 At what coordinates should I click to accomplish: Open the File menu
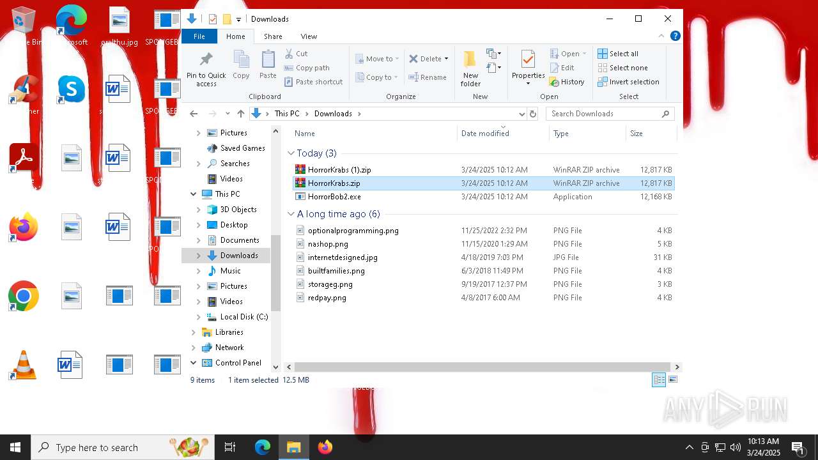tap(199, 36)
